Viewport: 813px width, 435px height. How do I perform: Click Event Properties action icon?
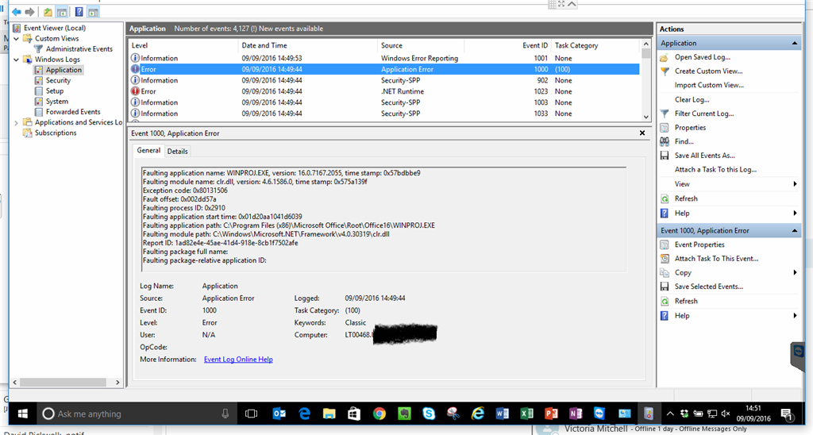pos(665,244)
